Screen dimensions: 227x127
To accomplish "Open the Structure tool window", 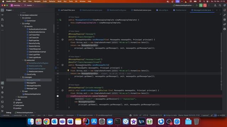I will coord(2,25).
